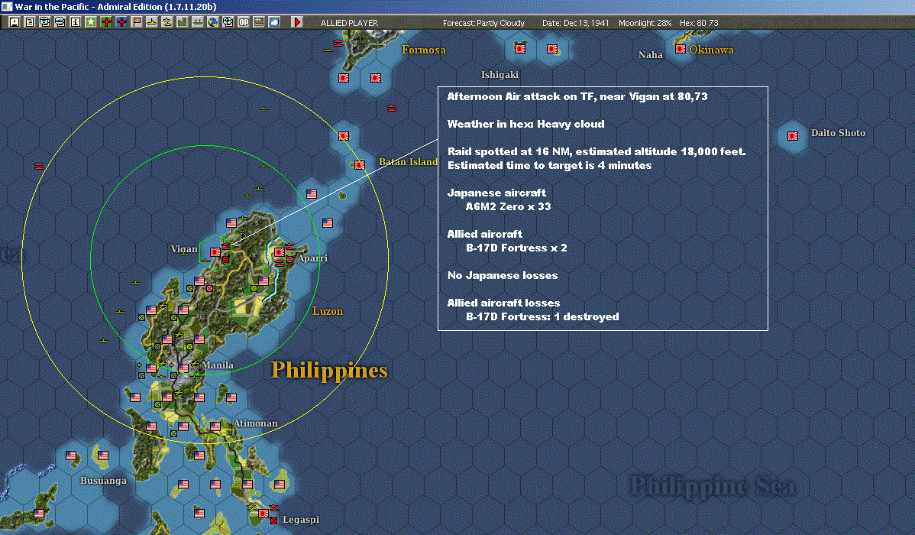Click the Forecast: Partly Cloudy text

tap(483, 23)
